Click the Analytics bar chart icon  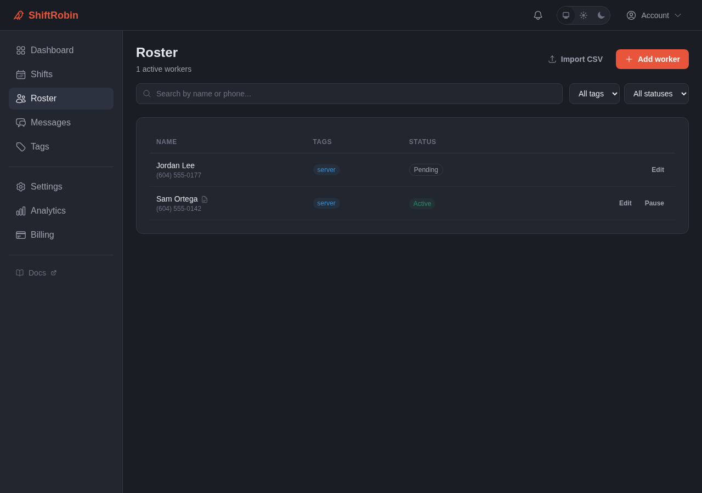tap(21, 211)
